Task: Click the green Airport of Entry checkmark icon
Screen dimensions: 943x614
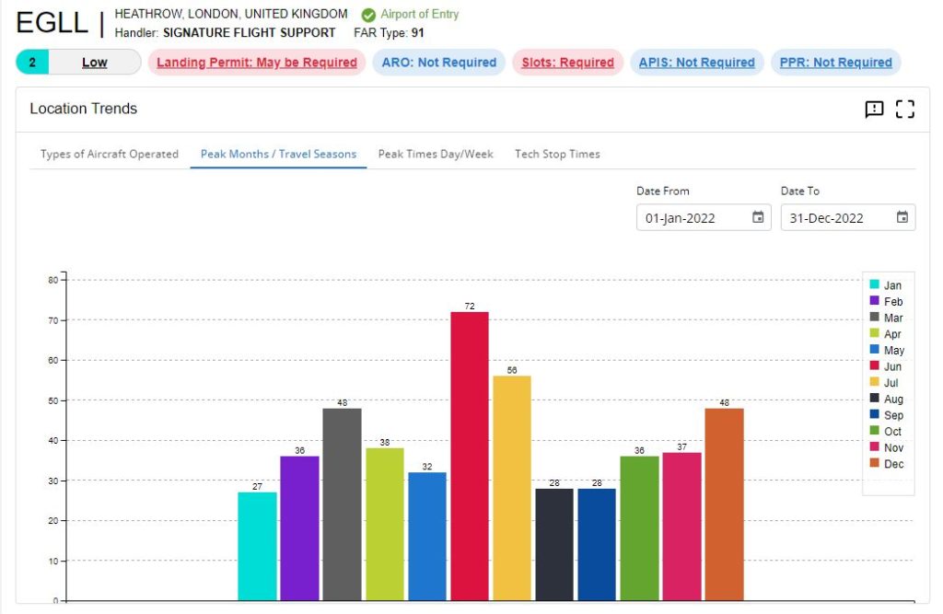Action: coord(368,15)
